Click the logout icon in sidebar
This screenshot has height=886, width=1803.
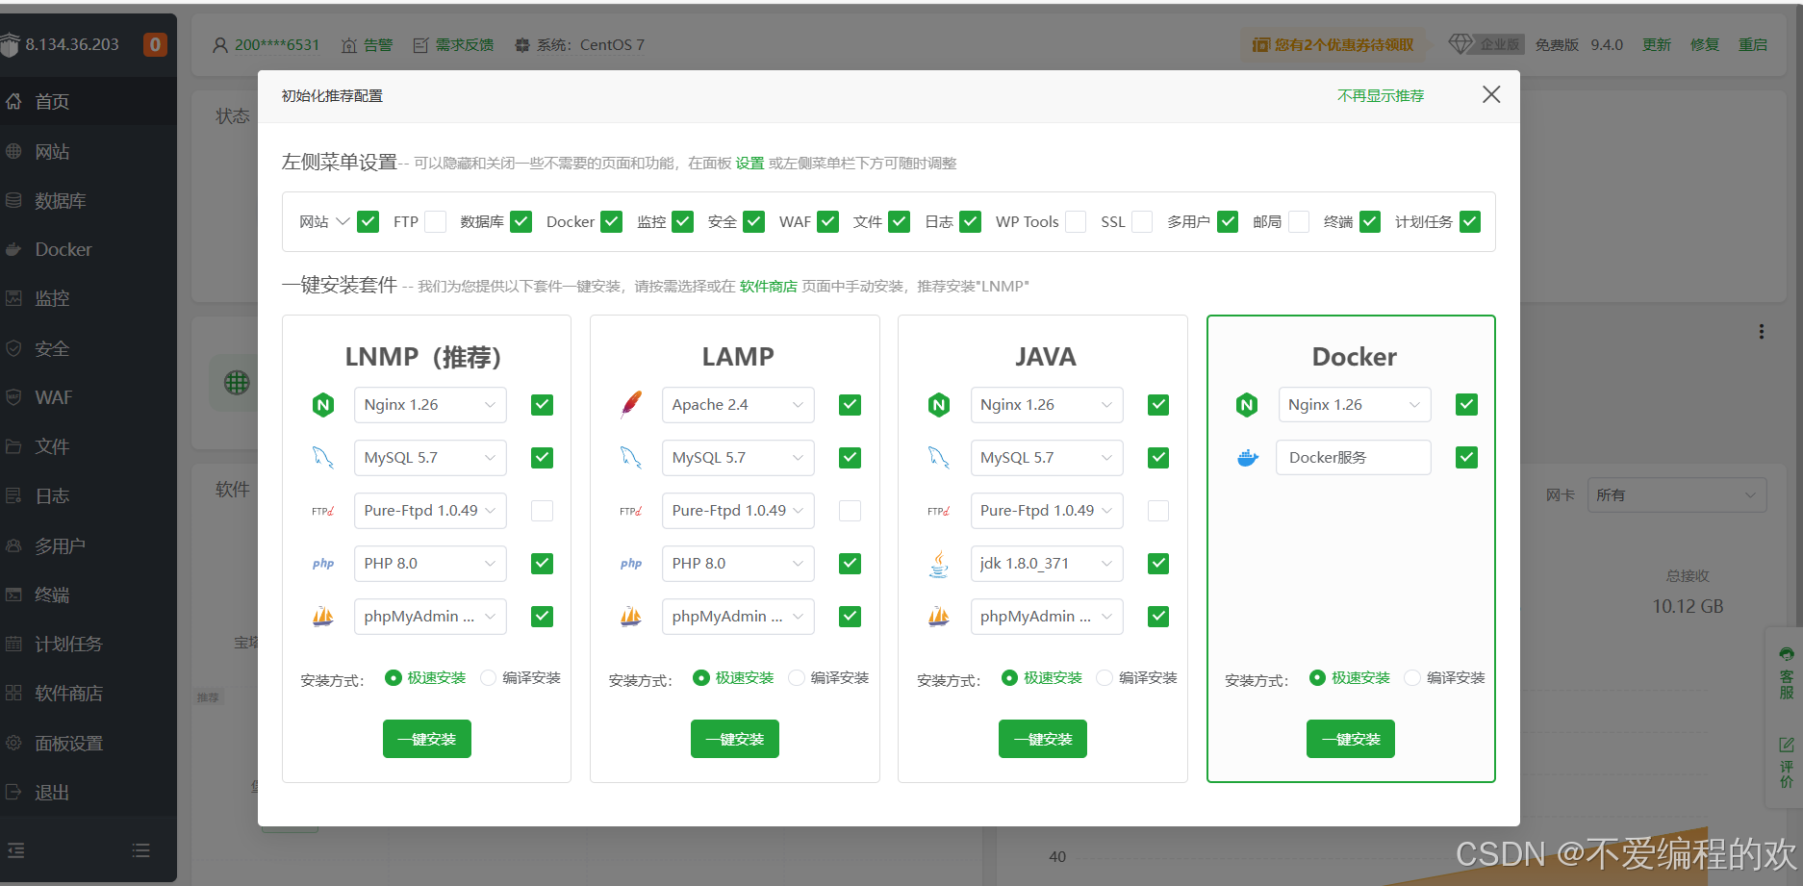pyautogui.click(x=13, y=792)
